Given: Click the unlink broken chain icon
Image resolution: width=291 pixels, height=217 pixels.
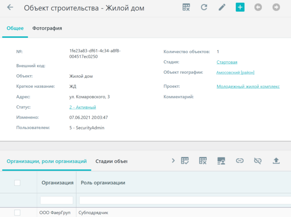Looking at the screenshot, I should tap(257, 161).
